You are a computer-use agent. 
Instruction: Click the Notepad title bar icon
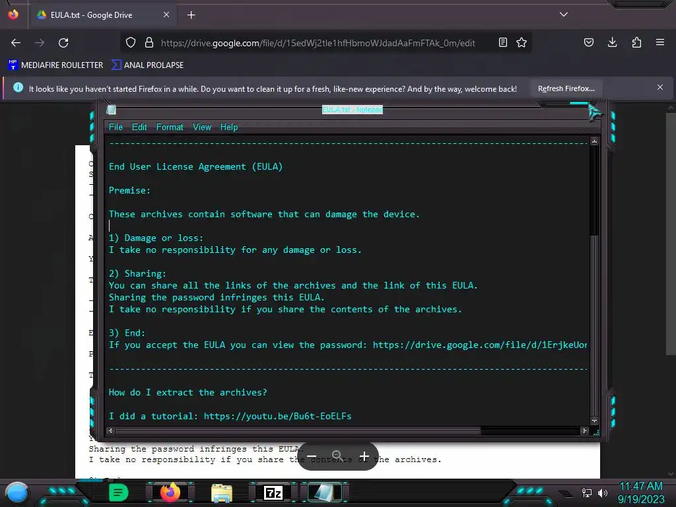click(x=111, y=110)
